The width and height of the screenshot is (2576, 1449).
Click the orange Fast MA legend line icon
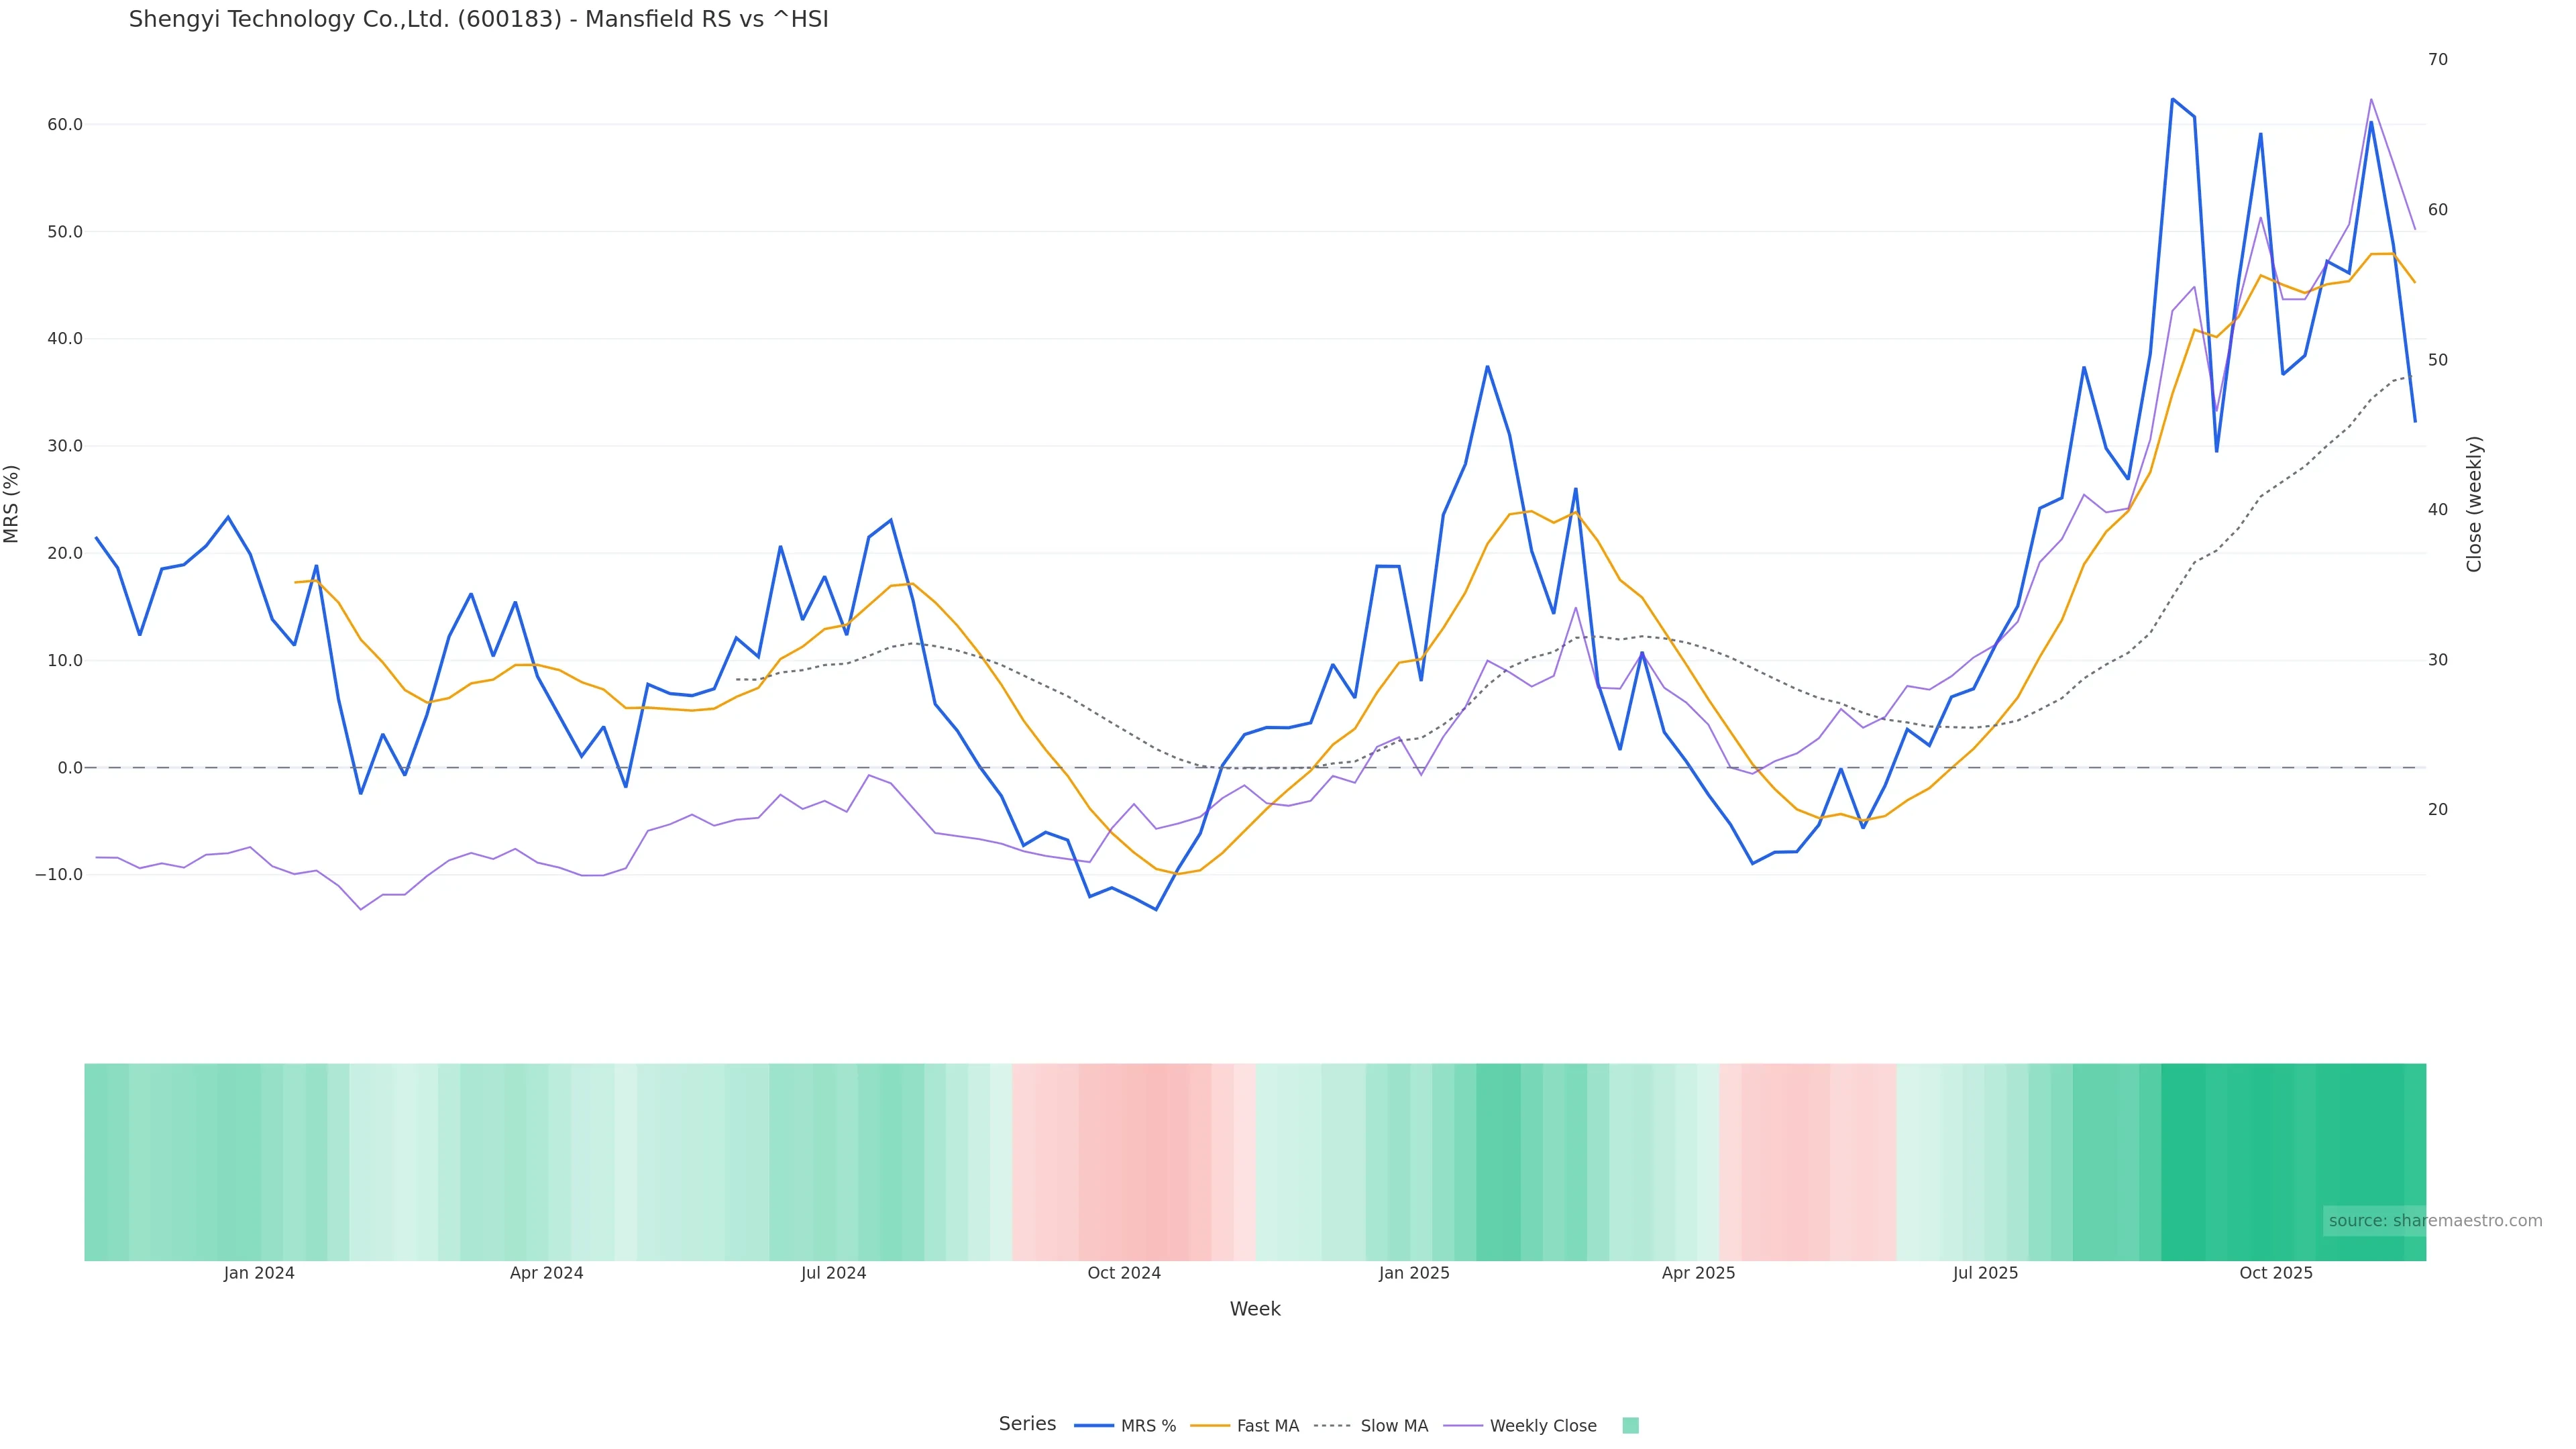(1210, 1426)
